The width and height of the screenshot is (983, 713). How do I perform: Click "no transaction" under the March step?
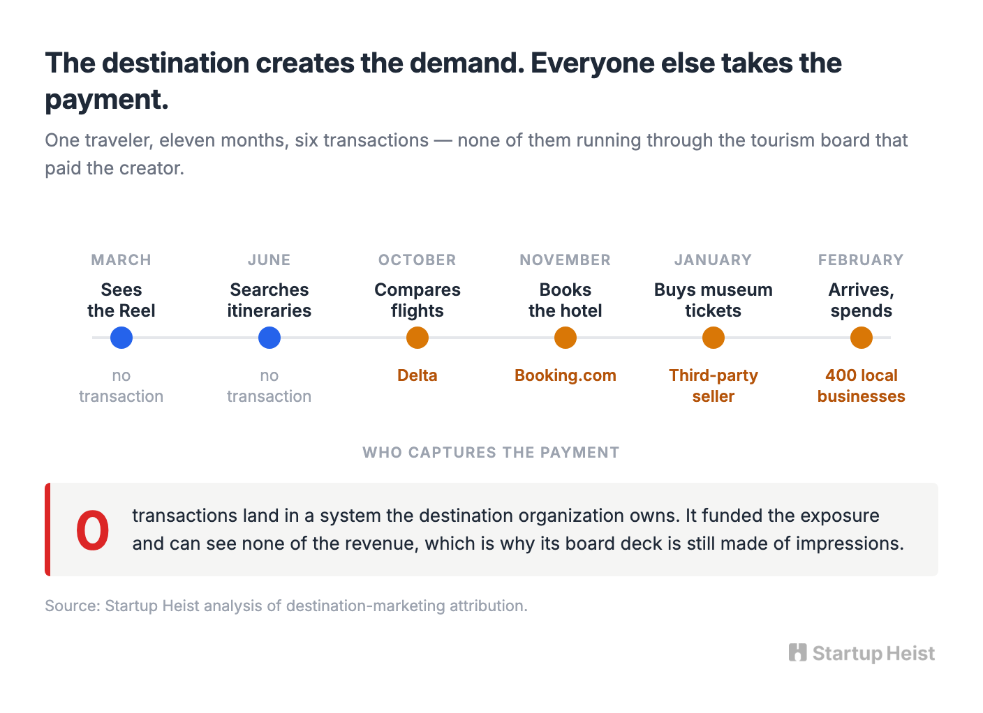tap(121, 386)
